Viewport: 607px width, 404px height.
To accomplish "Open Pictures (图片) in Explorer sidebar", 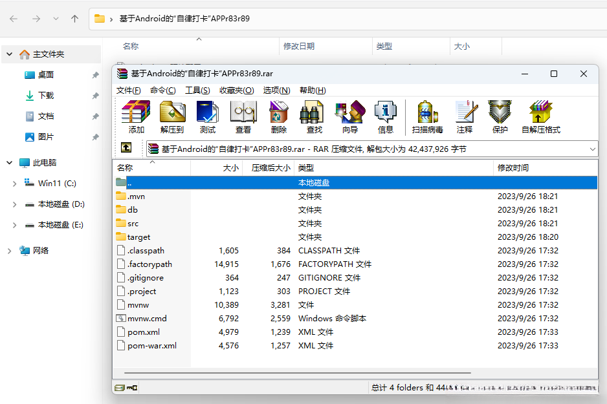I will [46, 137].
